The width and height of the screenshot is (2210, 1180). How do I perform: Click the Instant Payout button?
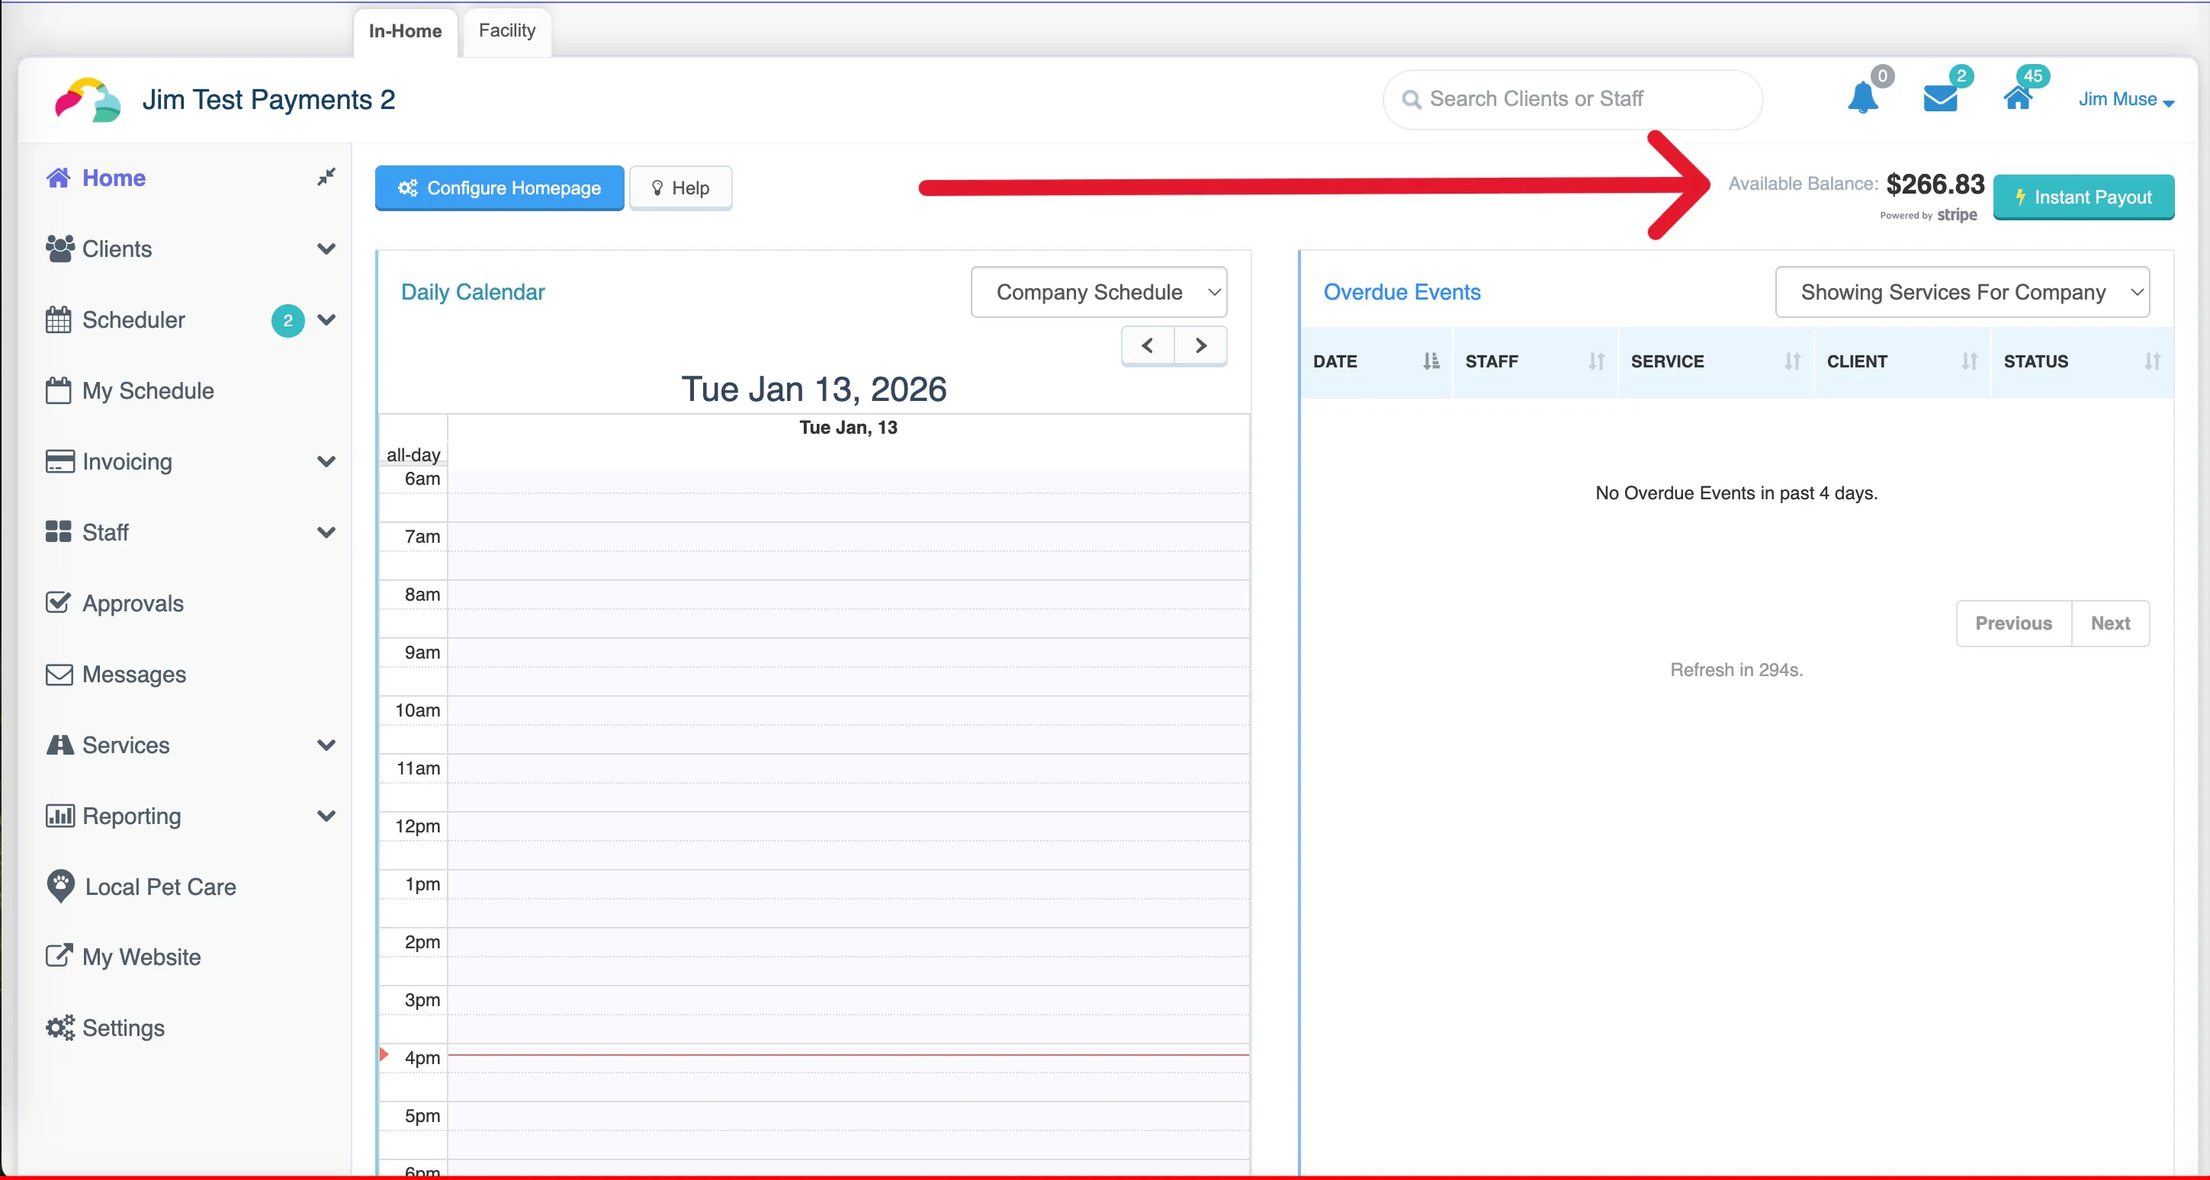pyautogui.click(x=2084, y=197)
